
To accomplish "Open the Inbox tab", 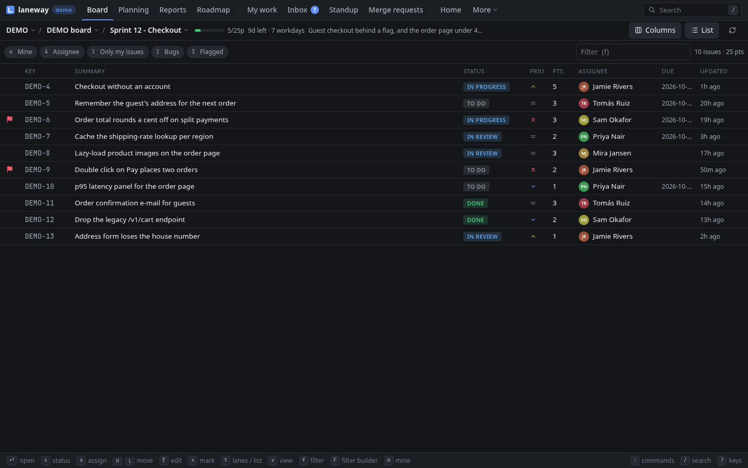I will pos(303,10).
